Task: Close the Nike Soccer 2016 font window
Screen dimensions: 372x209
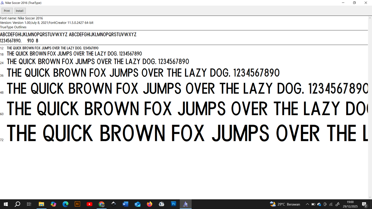Action: tap(366, 3)
